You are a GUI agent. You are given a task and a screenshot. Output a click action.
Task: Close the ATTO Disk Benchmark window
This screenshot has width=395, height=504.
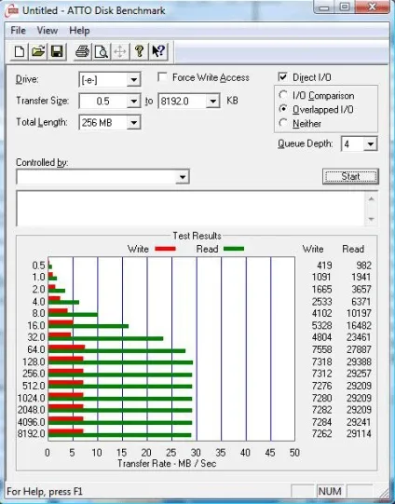(x=373, y=7)
